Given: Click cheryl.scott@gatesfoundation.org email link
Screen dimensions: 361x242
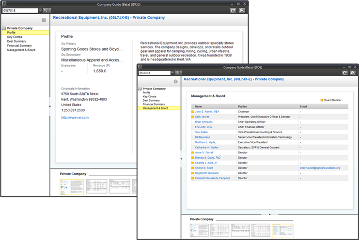Looking at the screenshot, I should click(320, 167).
